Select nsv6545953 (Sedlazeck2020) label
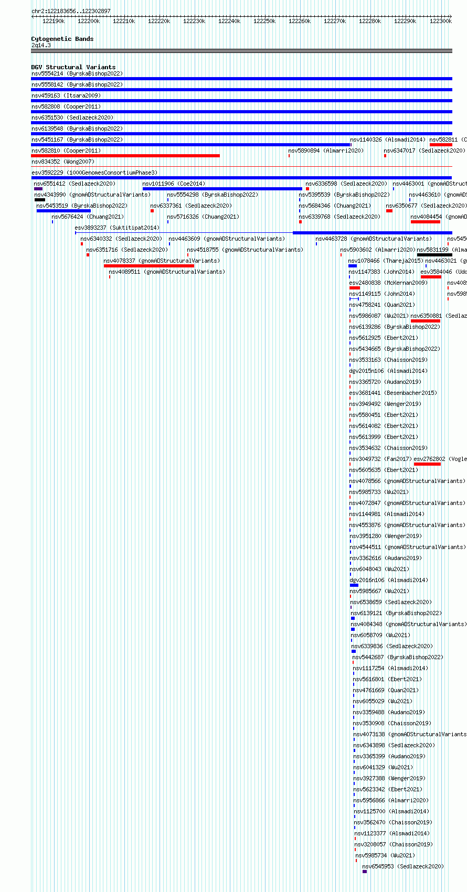467x892 pixels. click(404, 867)
